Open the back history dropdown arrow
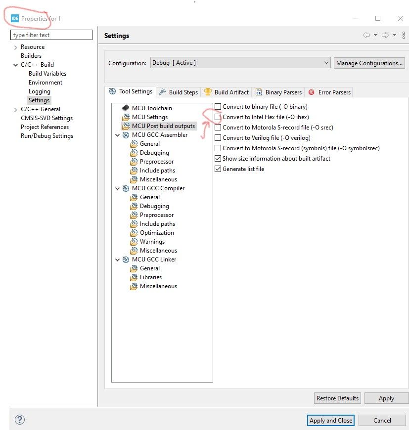Viewport: 409px width, 430px height. pos(375,35)
